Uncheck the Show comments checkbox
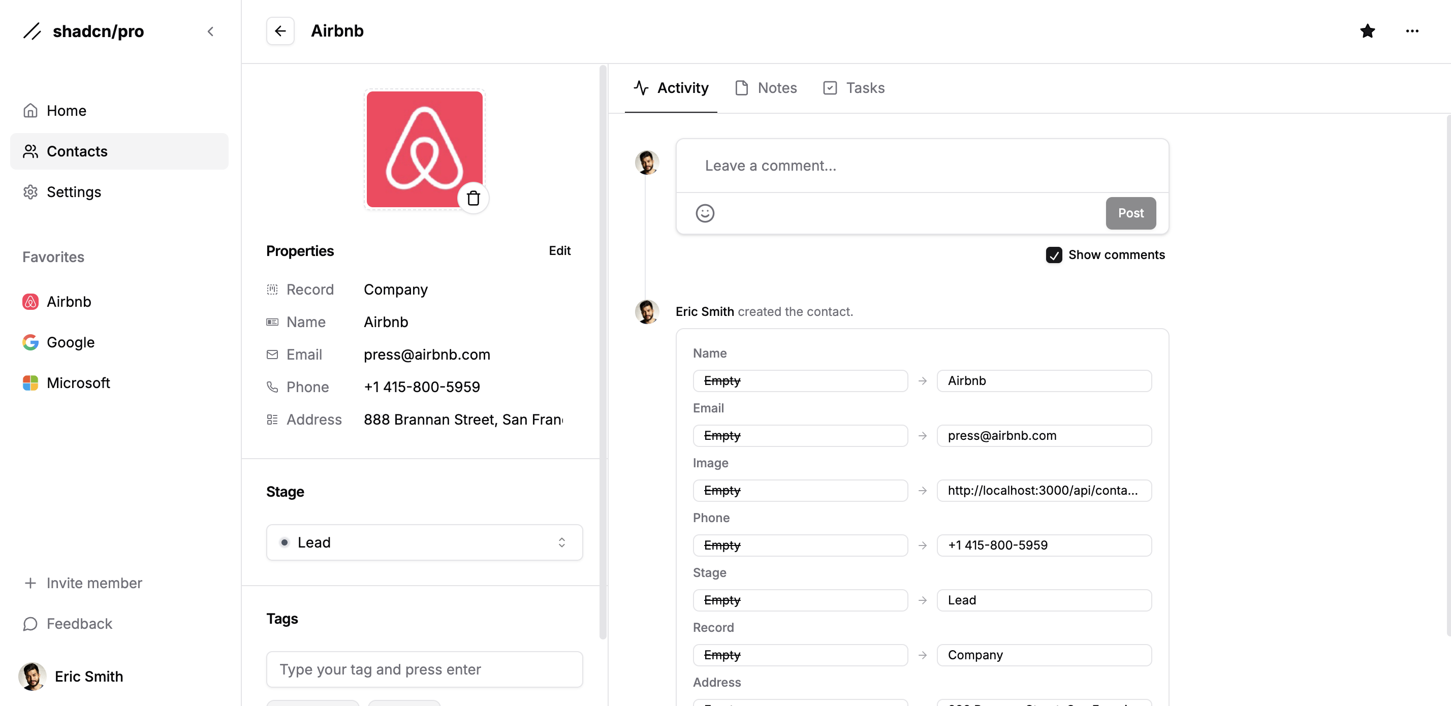 [x=1053, y=255]
